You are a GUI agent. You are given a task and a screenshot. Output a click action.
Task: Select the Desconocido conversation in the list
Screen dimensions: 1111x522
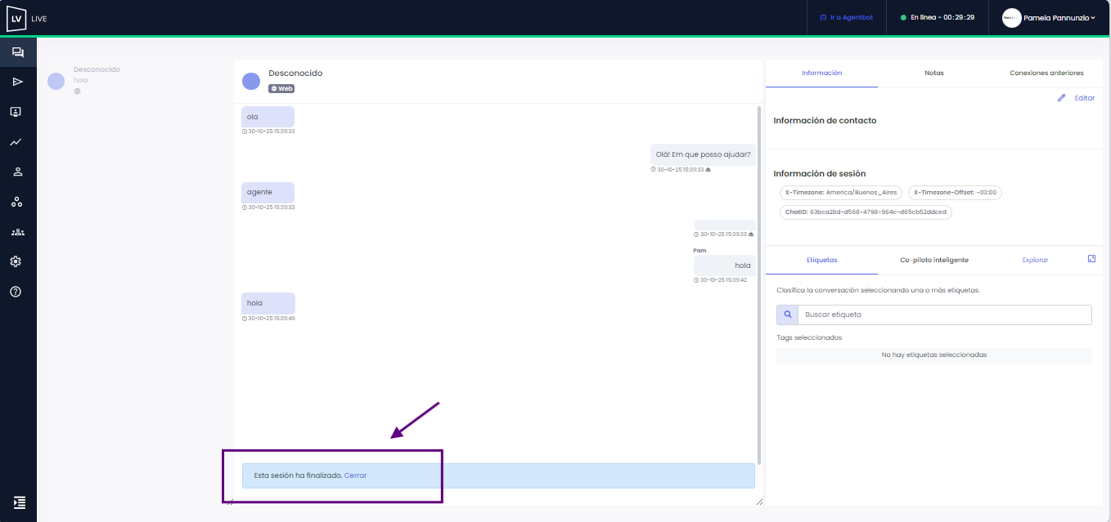[135, 80]
